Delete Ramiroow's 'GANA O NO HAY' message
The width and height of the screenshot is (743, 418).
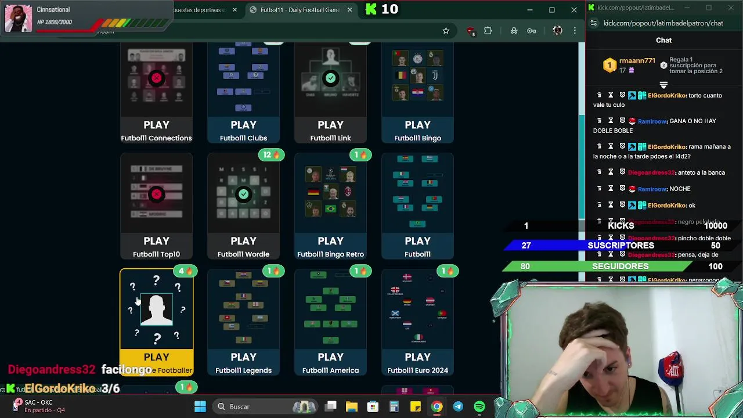pyautogui.click(x=599, y=121)
